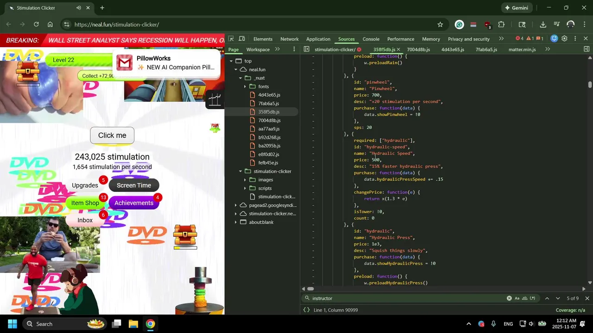Viewport: 593px width, 333px height.
Task: Bookmark this page with star icon
Action: click(440, 25)
